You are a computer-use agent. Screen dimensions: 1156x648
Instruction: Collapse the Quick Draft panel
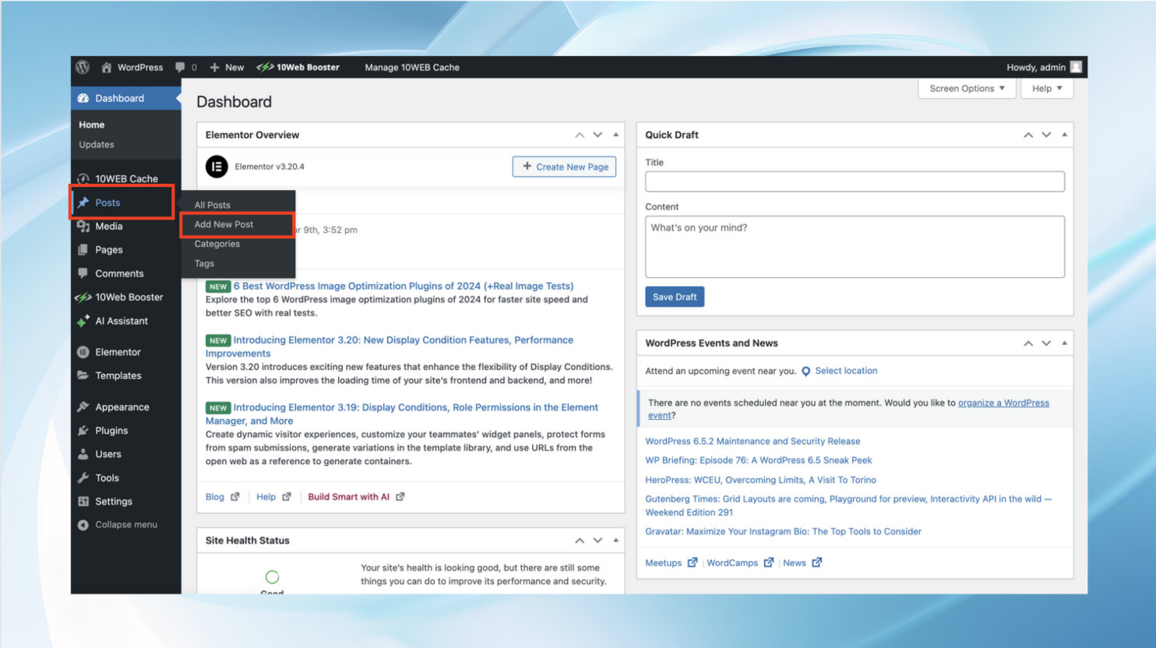(x=1064, y=134)
